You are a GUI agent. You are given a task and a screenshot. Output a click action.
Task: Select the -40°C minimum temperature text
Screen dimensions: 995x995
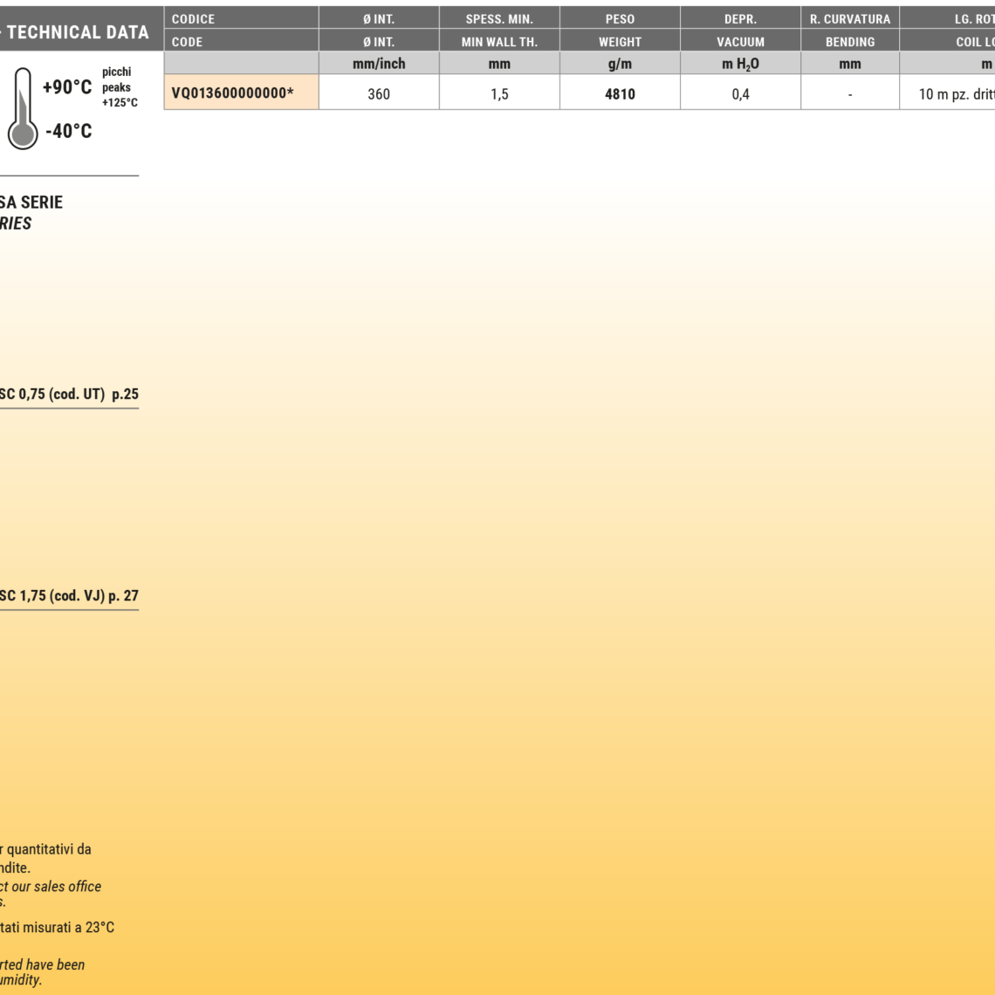pyautogui.click(x=68, y=131)
